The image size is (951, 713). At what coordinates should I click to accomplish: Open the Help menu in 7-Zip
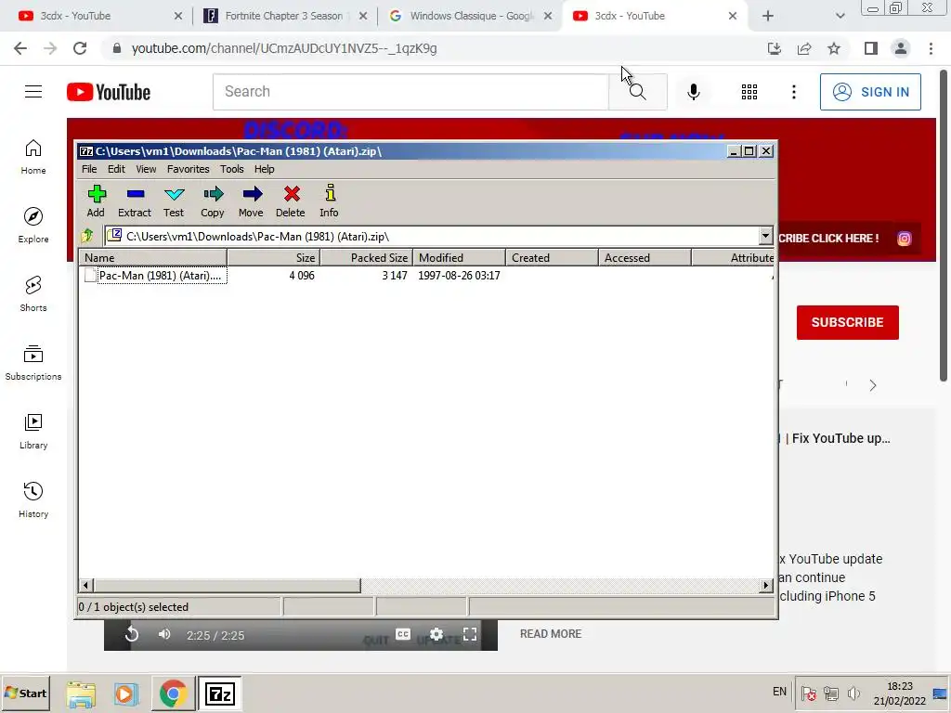coord(264,169)
